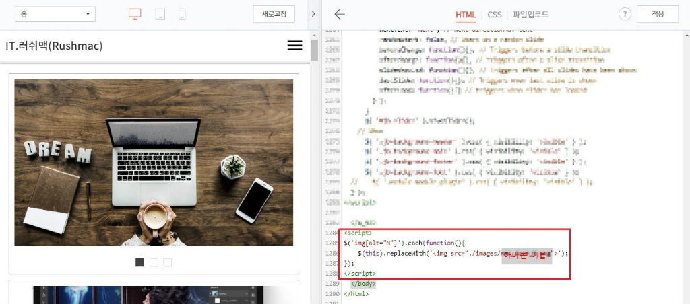The image size is (690, 304).
Task: Click the second post thumbnail image
Action: point(154,295)
